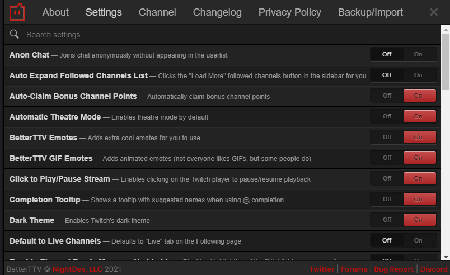Screen dimensions: 450x275
Task: Click the Click to Play/Pause Stream title
Action: click(60, 179)
